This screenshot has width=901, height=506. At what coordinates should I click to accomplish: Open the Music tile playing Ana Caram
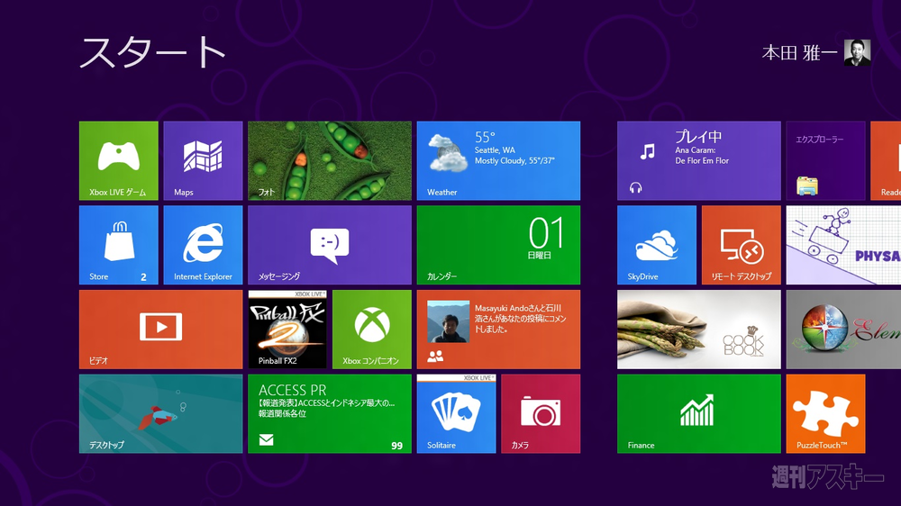click(699, 160)
